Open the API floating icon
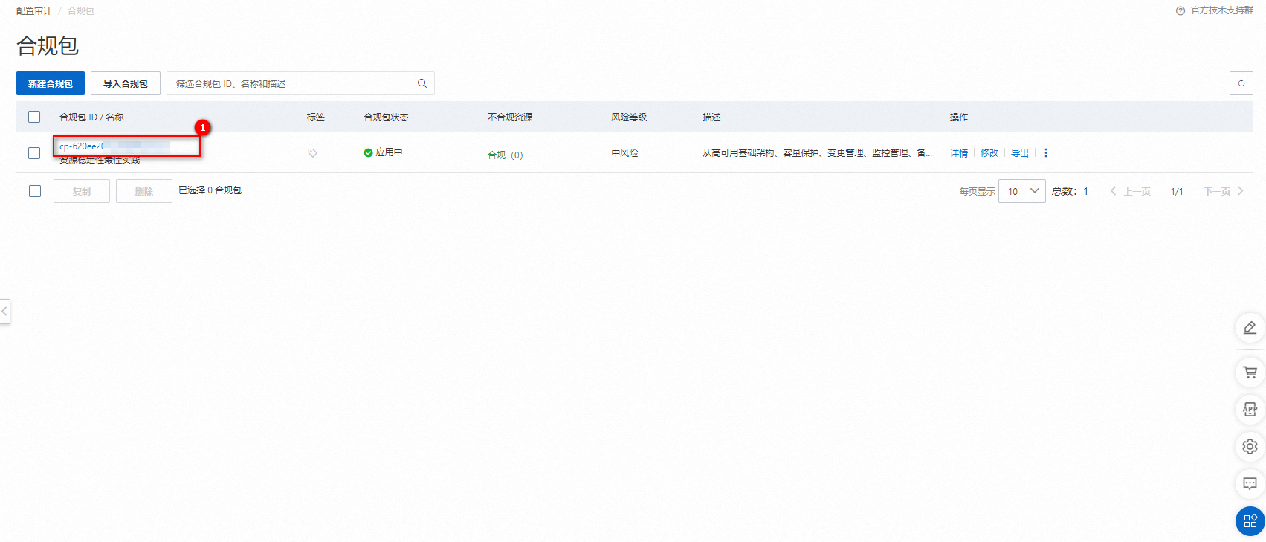This screenshot has height=542, width=1266. click(x=1250, y=410)
